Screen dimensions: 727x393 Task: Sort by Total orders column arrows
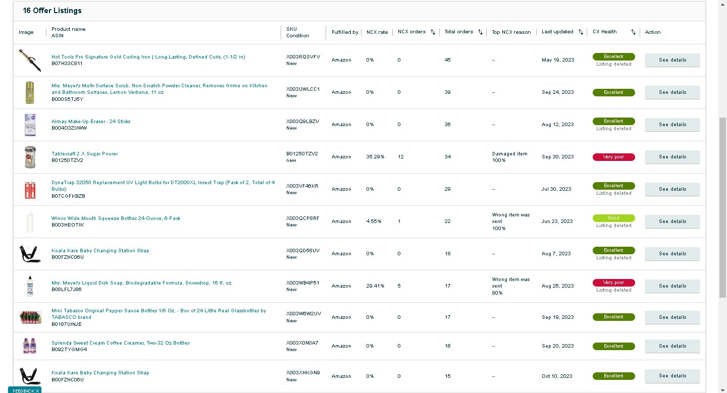[x=480, y=32]
